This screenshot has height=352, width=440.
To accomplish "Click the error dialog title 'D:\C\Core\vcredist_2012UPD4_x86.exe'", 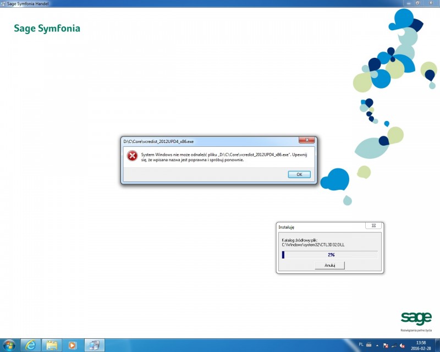I will 158,141.
